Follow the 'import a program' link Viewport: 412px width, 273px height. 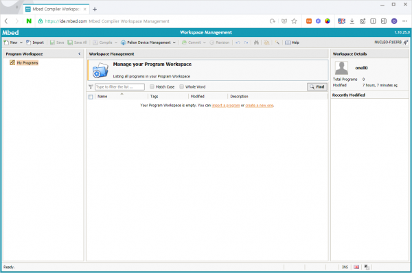[226, 106]
